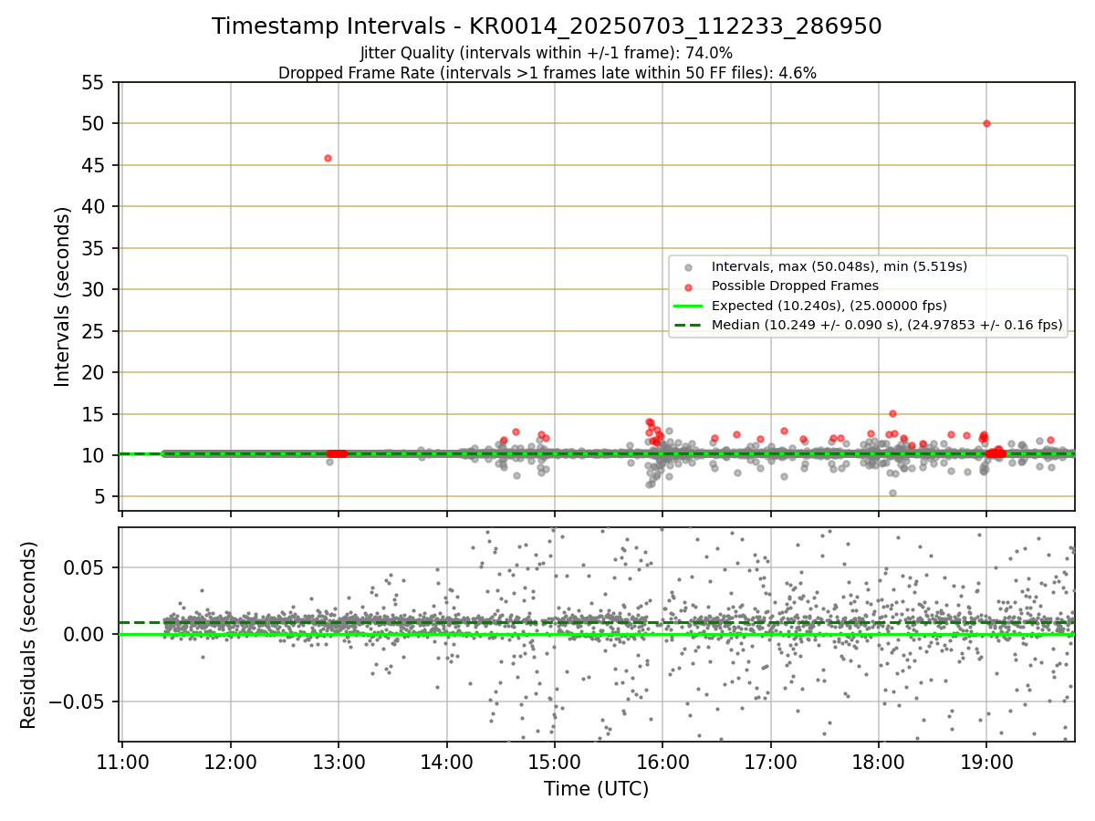Click the red outlier point at 50 seconds

(x=986, y=123)
